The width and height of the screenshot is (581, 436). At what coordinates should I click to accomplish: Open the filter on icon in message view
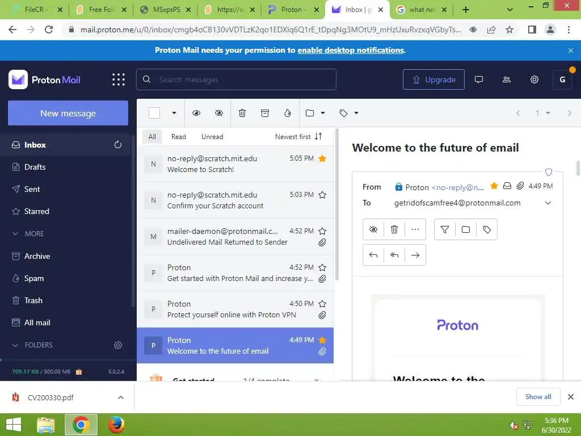445,229
